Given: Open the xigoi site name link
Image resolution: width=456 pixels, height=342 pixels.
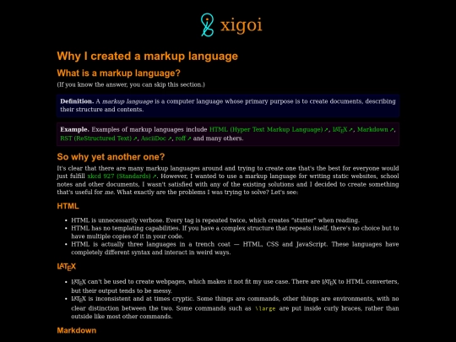Looking at the screenshot, I should (242, 25).
